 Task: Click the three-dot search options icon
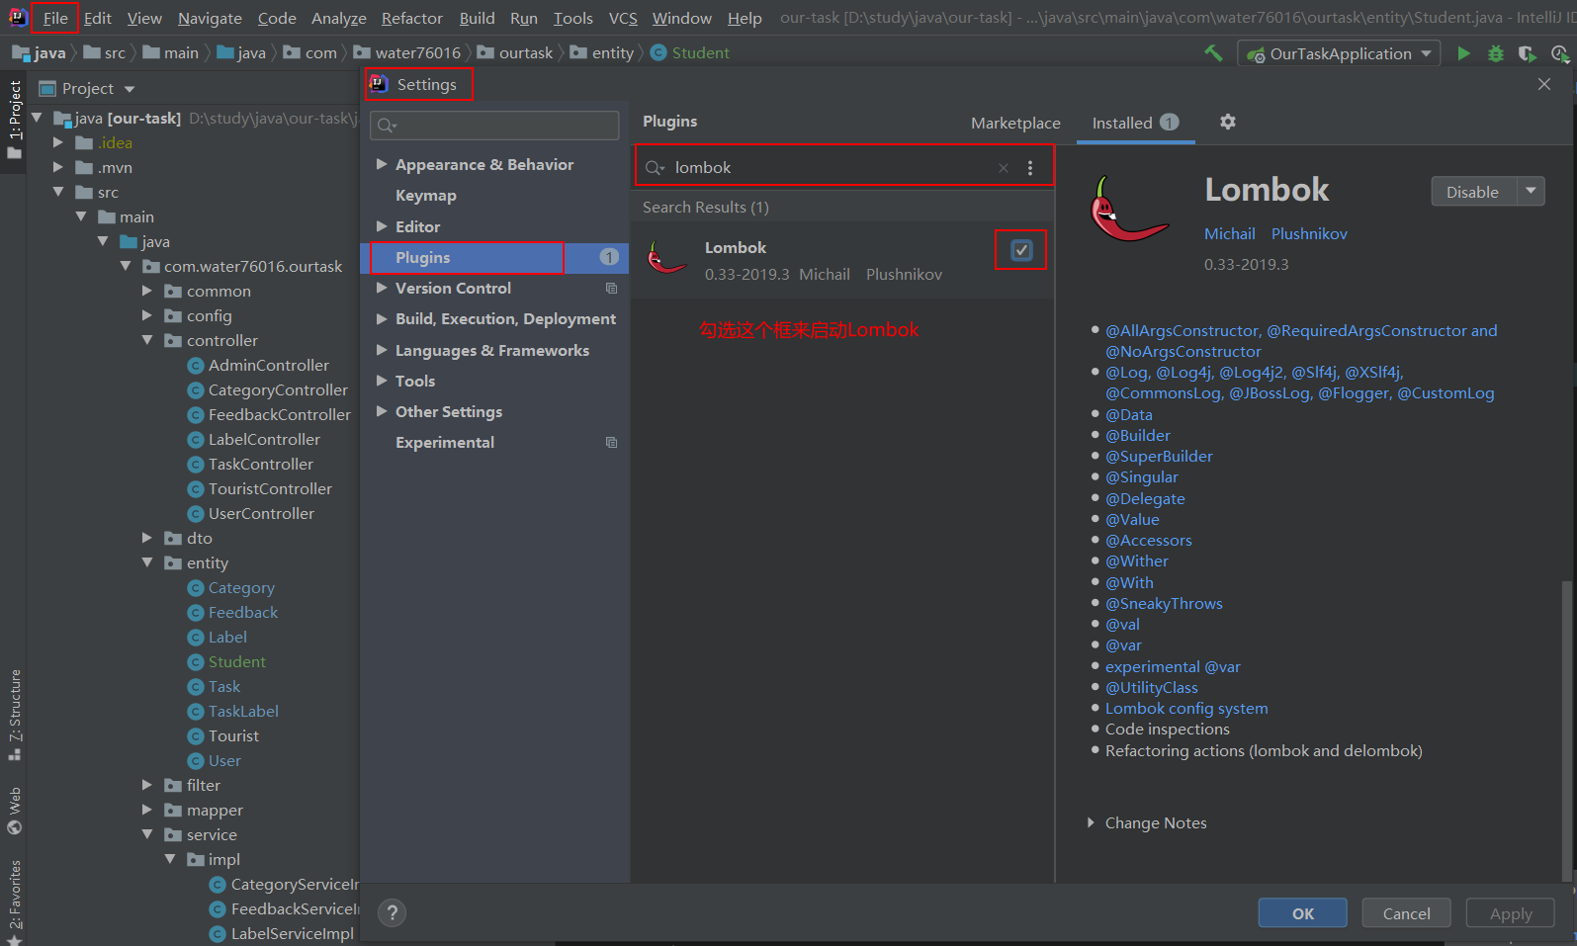1030,168
